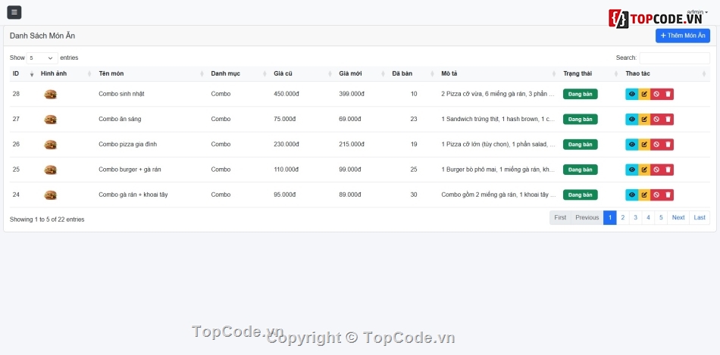Screen dimensions: 720x355
Task: Go to the First page
Action: 560,218
